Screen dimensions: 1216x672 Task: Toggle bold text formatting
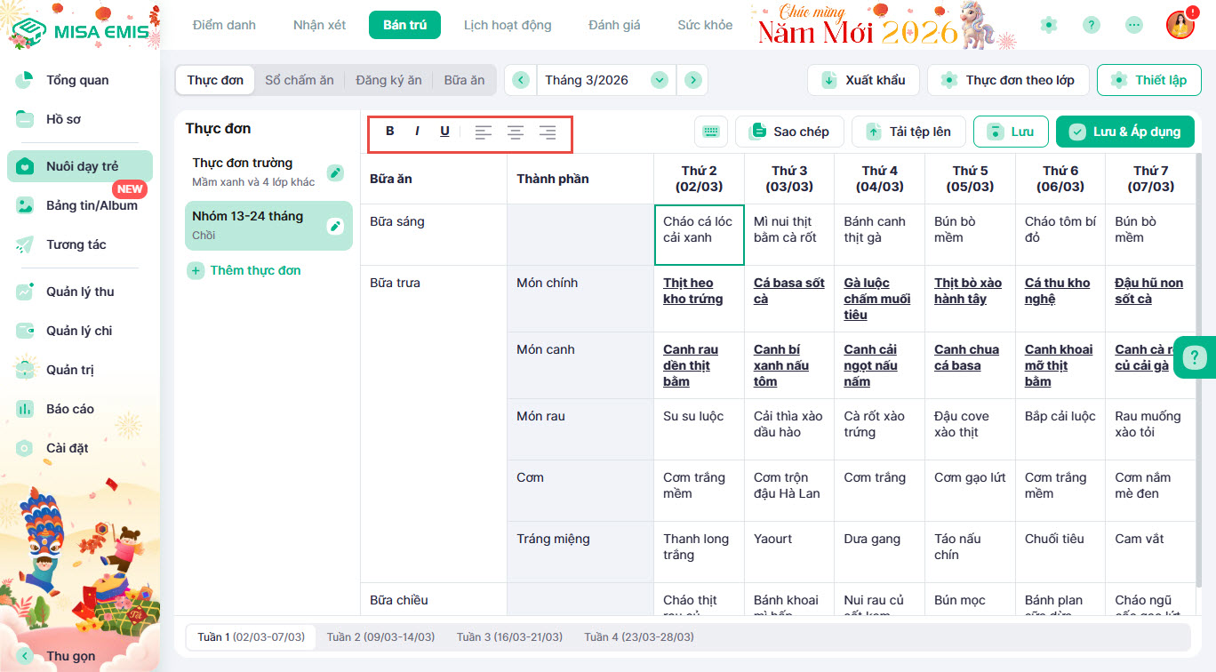click(x=390, y=132)
